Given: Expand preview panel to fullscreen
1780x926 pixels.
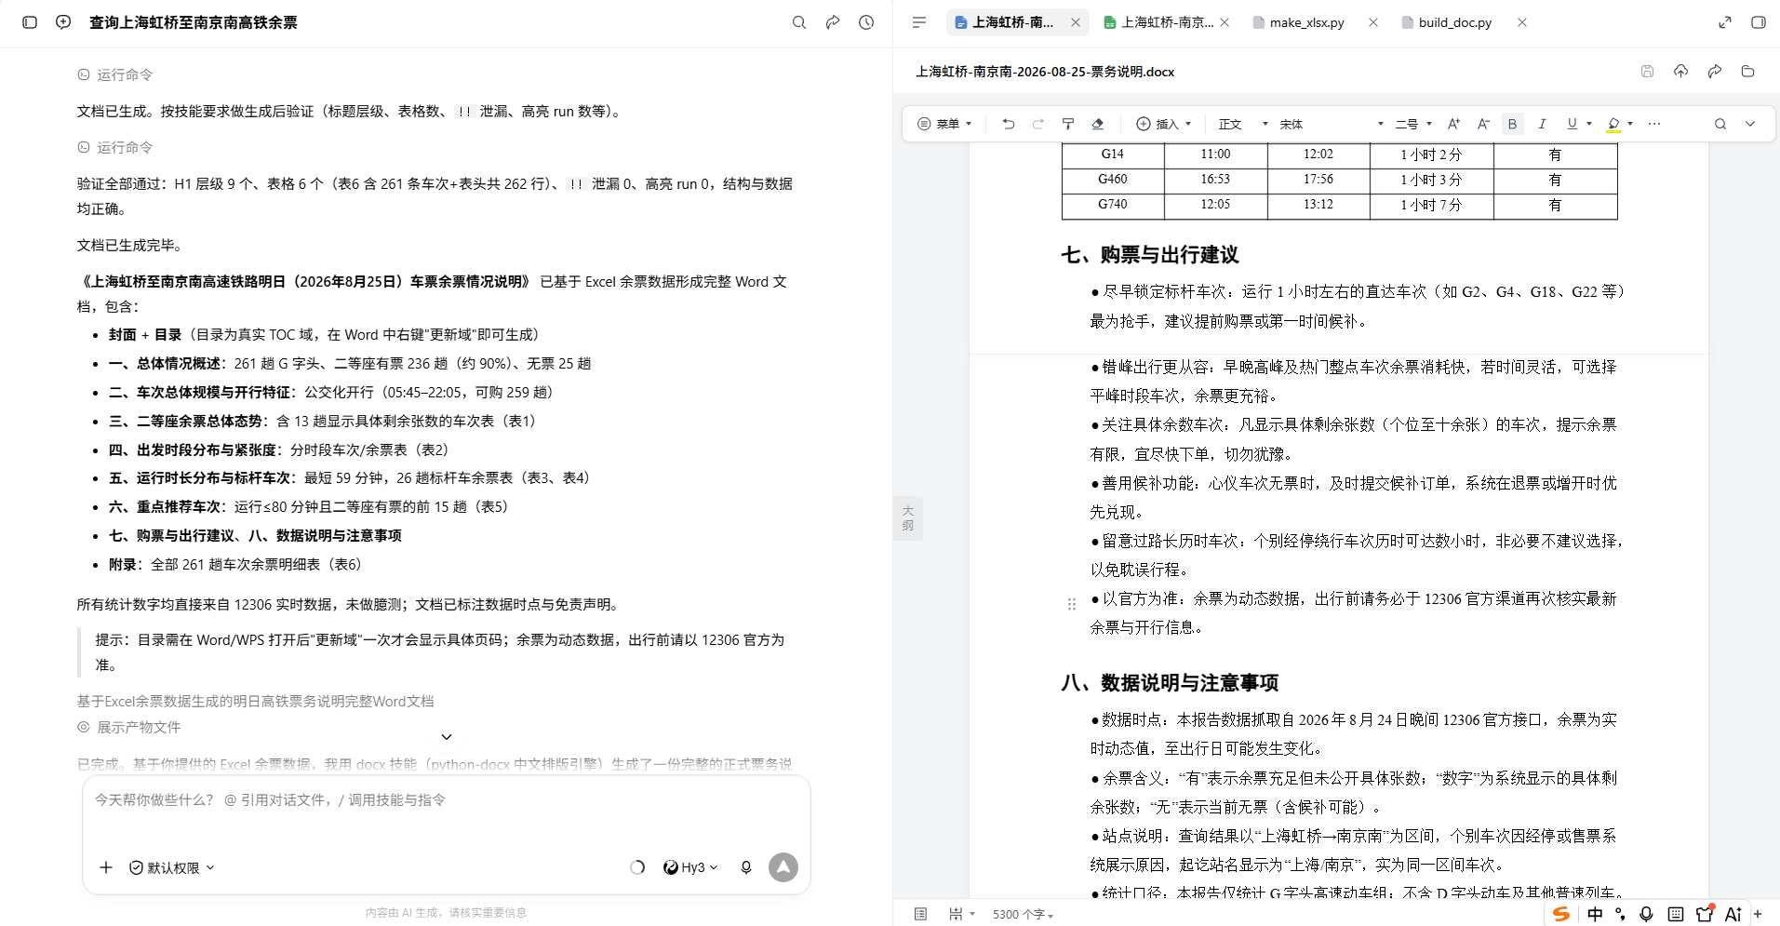Looking at the screenshot, I should pos(1725,22).
